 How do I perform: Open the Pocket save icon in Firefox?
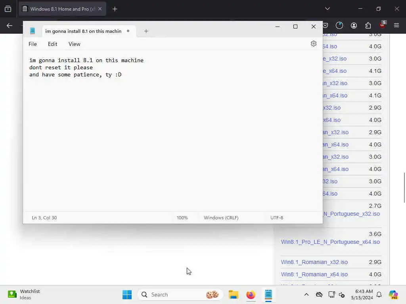(326, 25)
